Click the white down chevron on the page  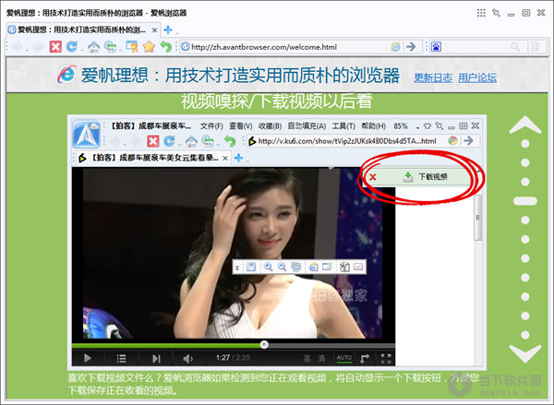pos(525,353)
